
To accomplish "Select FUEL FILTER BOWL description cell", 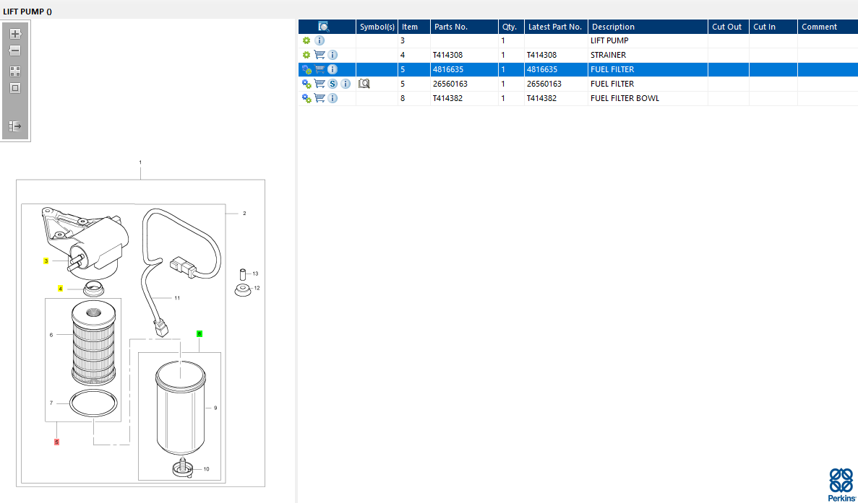I will coord(648,98).
